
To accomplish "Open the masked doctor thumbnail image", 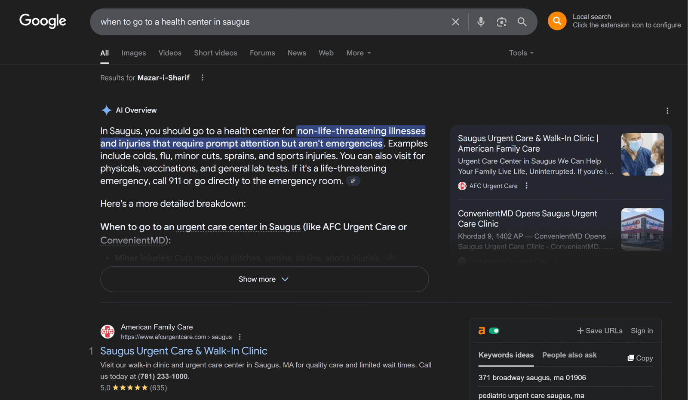I will click(x=642, y=154).
